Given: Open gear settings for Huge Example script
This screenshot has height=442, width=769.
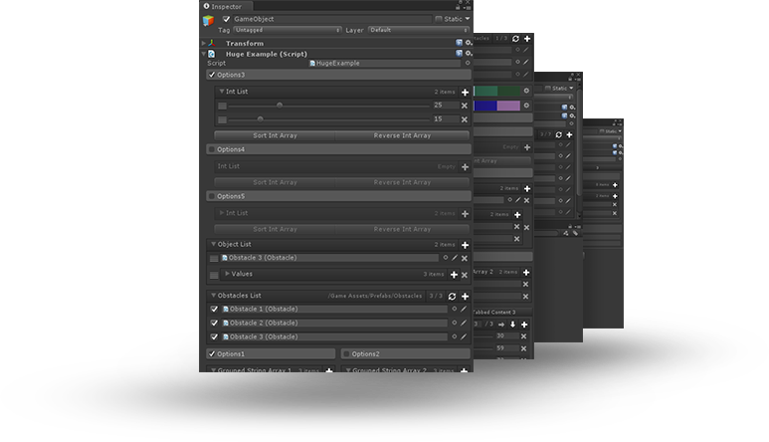Looking at the screenshot, I should tap(469, 53).
